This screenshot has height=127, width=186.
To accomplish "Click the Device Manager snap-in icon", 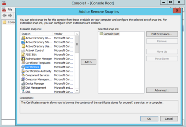I will [23, 83].
